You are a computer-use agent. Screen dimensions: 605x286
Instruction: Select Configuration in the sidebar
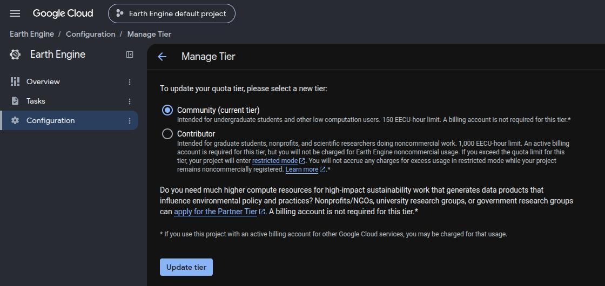coord(70,120)
